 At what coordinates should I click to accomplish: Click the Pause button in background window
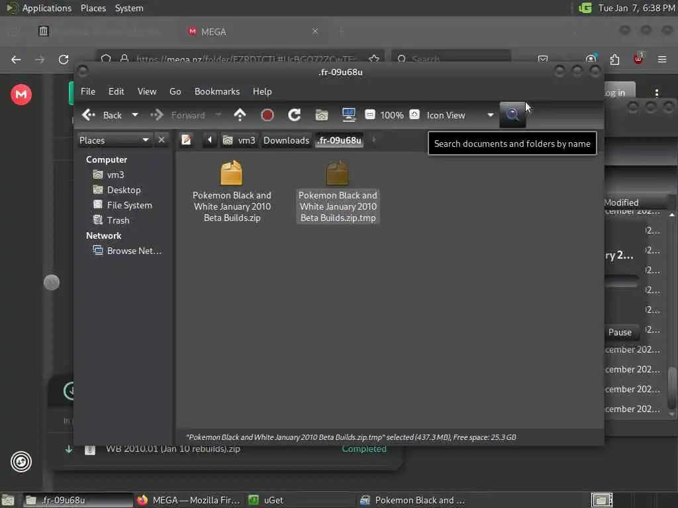620,332
